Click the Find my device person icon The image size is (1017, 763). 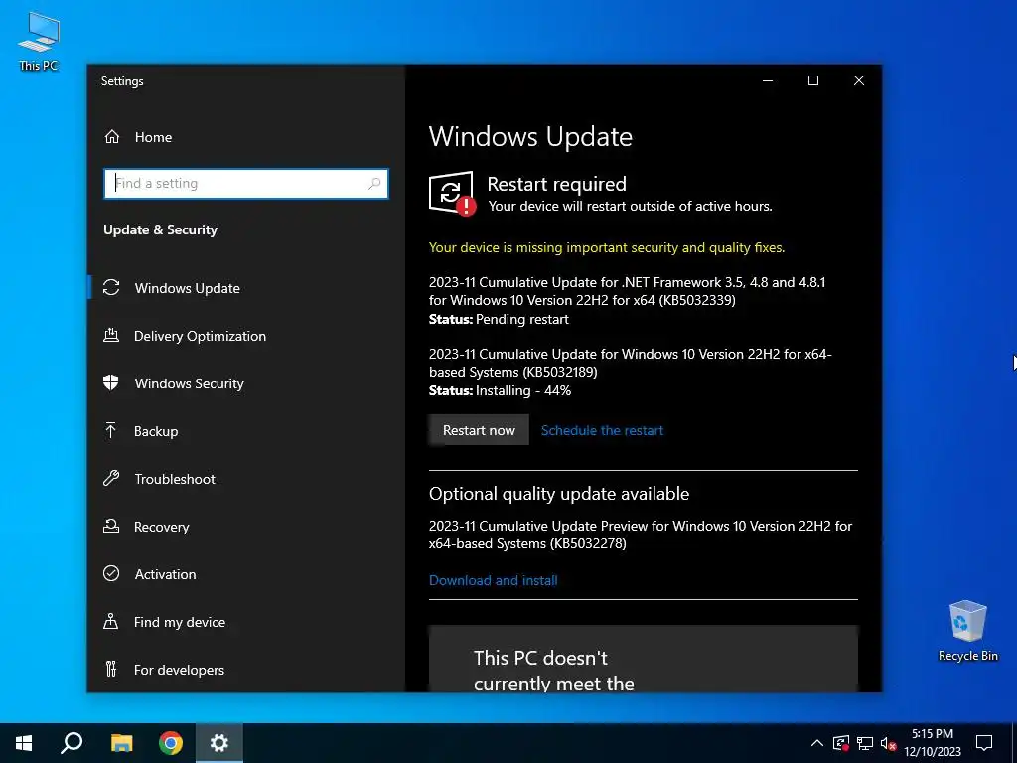pyautogui.click(x=111, y=622)
